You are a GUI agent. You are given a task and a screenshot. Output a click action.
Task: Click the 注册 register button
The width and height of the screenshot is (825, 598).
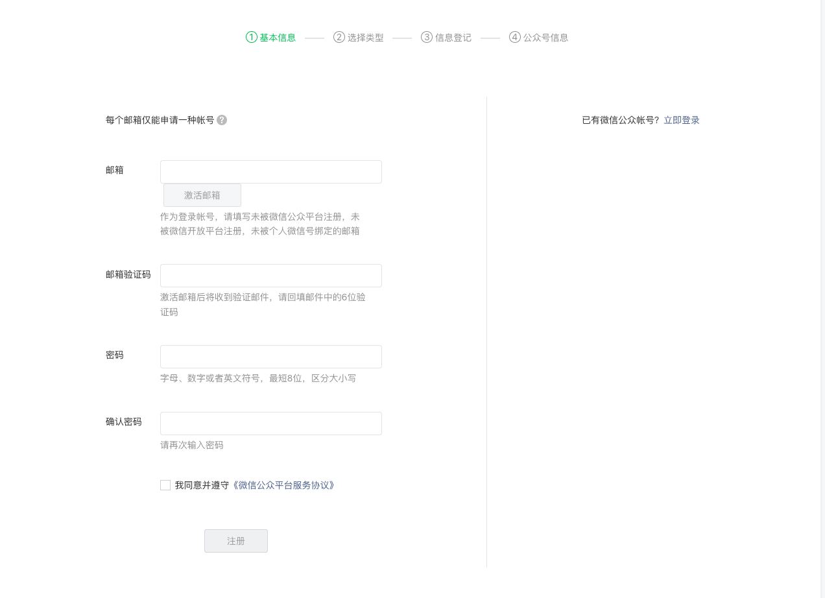(x=235, y=540)
